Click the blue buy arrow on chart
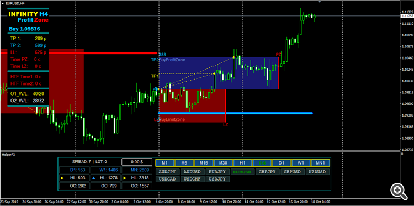Viewport: 414px width, 206px height. (x=156, y=89)
